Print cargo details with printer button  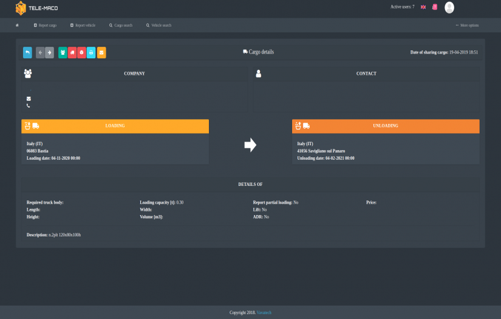point(91,52)
